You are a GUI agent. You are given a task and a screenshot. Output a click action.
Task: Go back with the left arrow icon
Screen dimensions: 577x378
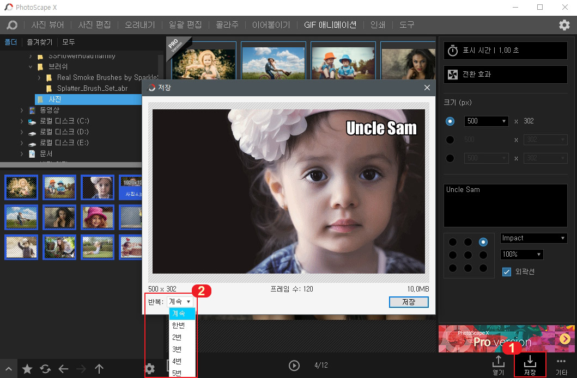63,368
